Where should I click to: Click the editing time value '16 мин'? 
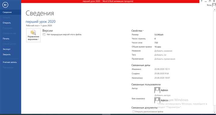tap(158, 47)
